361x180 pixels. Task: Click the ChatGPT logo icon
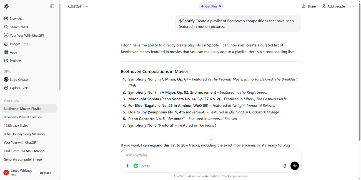pyautogui.click(x=6, y=6)
